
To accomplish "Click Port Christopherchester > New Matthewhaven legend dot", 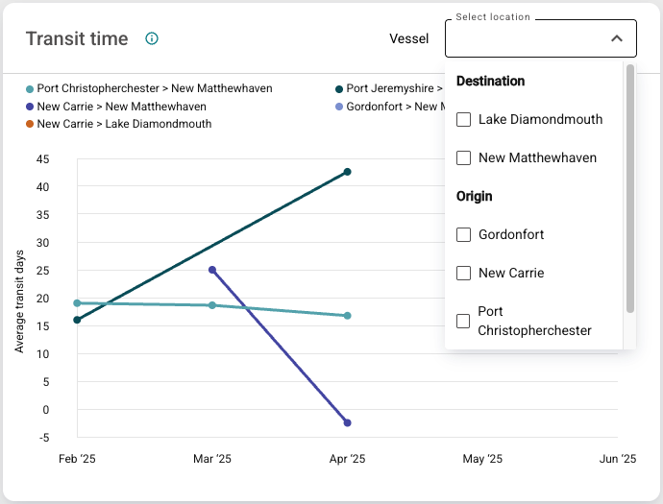I will (x=30, y=89).
